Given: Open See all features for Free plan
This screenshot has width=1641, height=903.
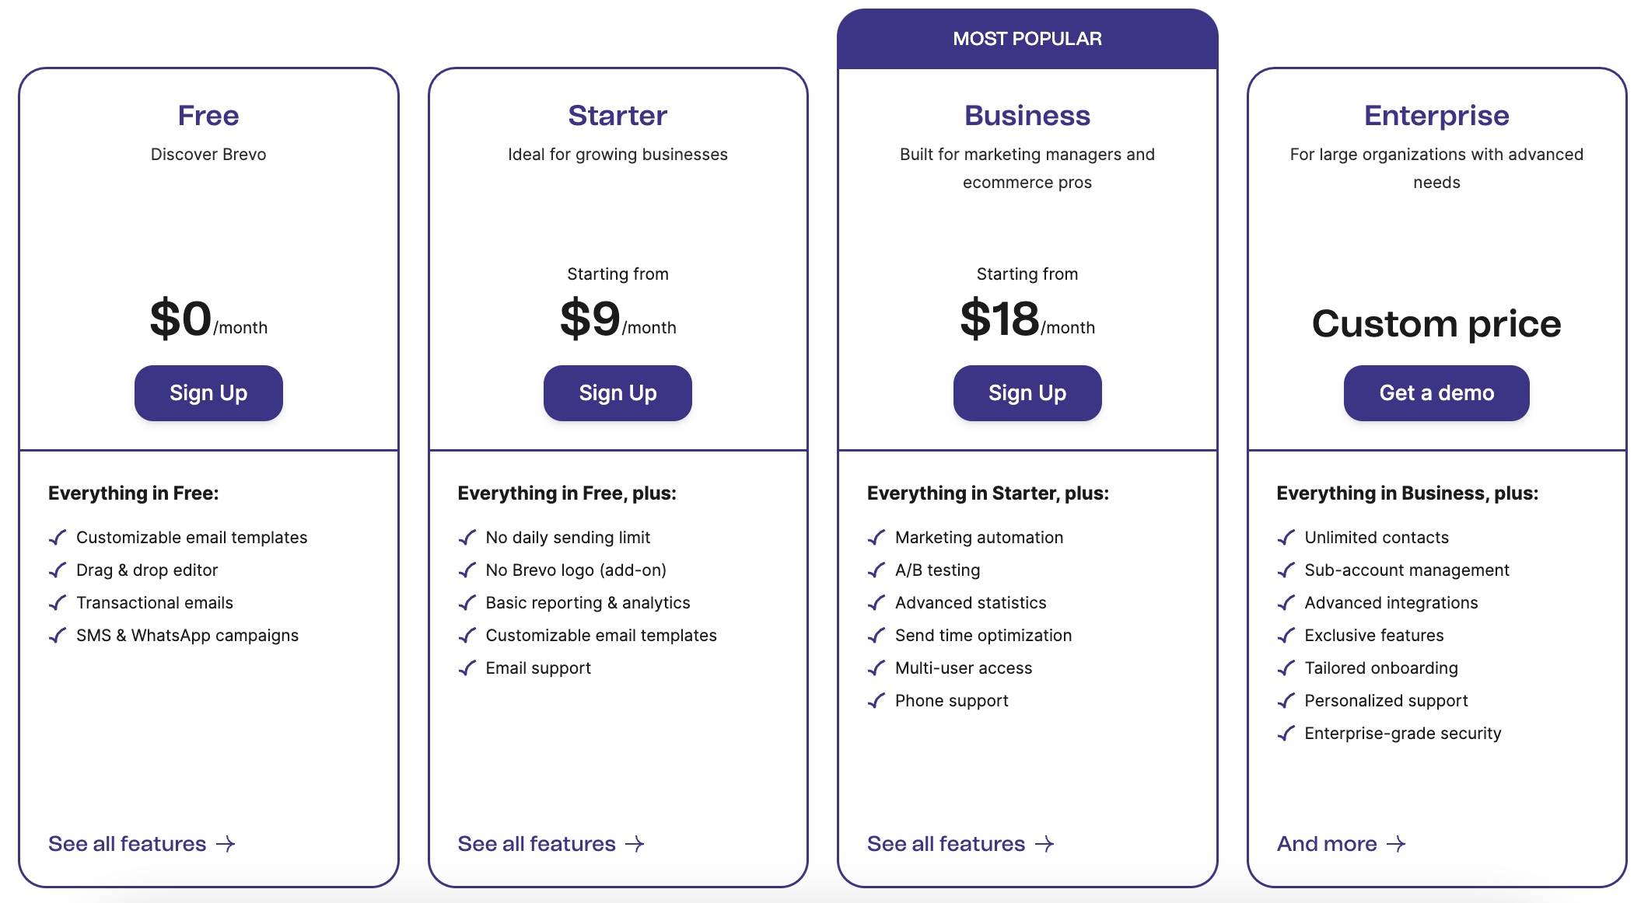Looking at the screenshot, I should [x=128, y=844].
